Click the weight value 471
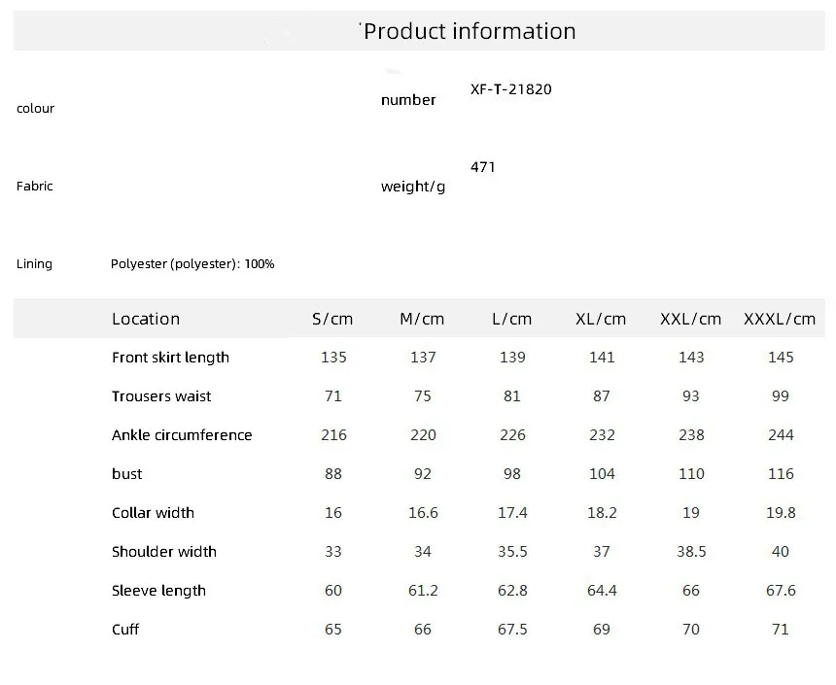The height and width of the screenshot is (685, 836). 483,167
